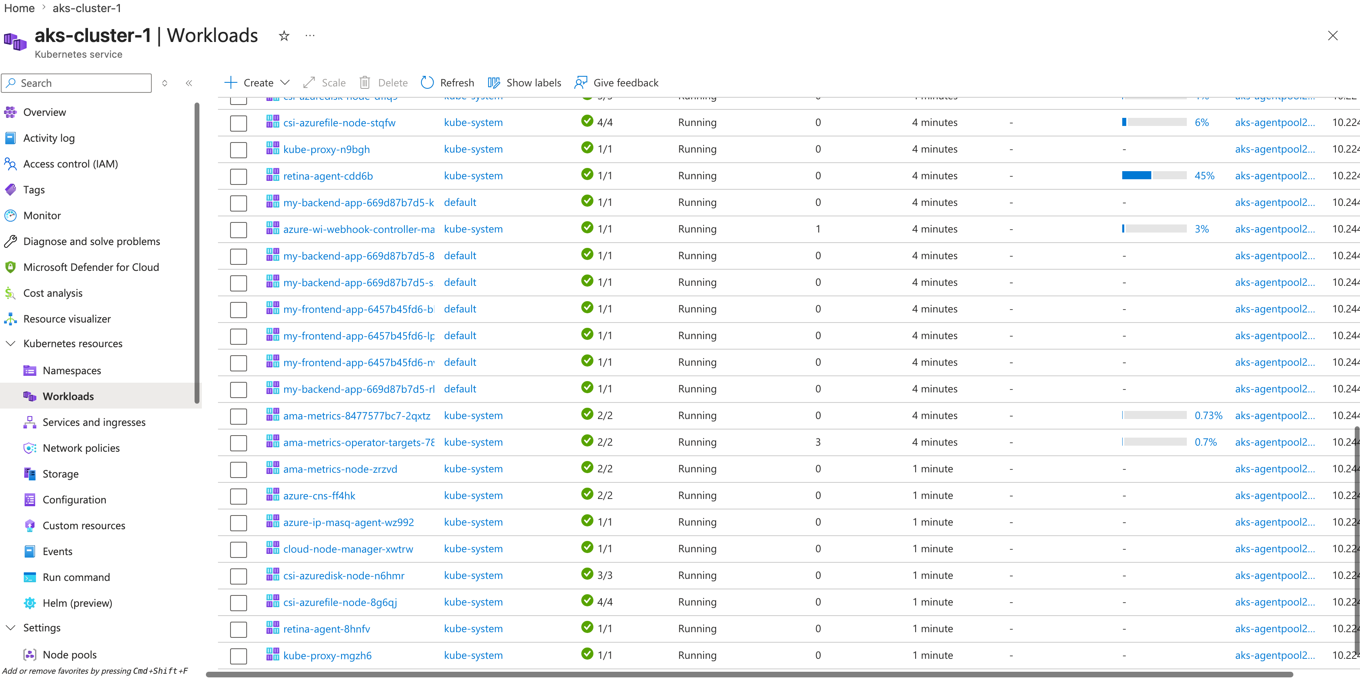This screenshot has width=1360, height=679.
Task: Click the Monitor gauge icon
Action: tap(10, 216)
